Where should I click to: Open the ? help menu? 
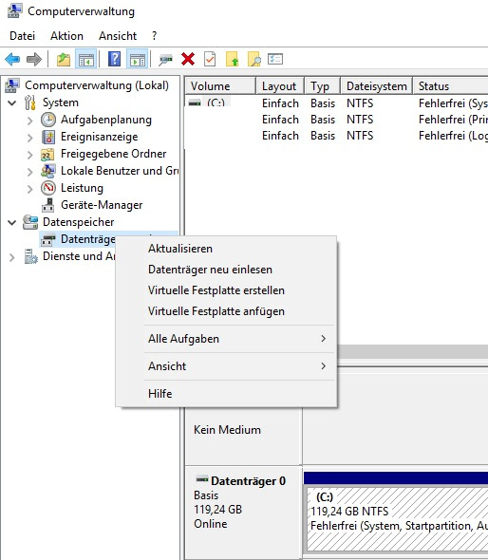point(155,36)
